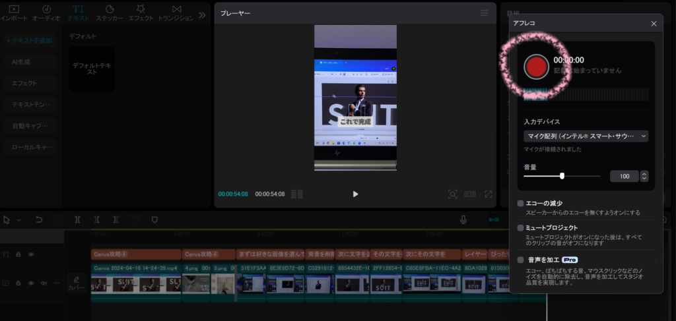Image resolution: width=676 pixels, height=321 pixels.
Task: Start voiceover with the red record button
Action: (536, 67)
